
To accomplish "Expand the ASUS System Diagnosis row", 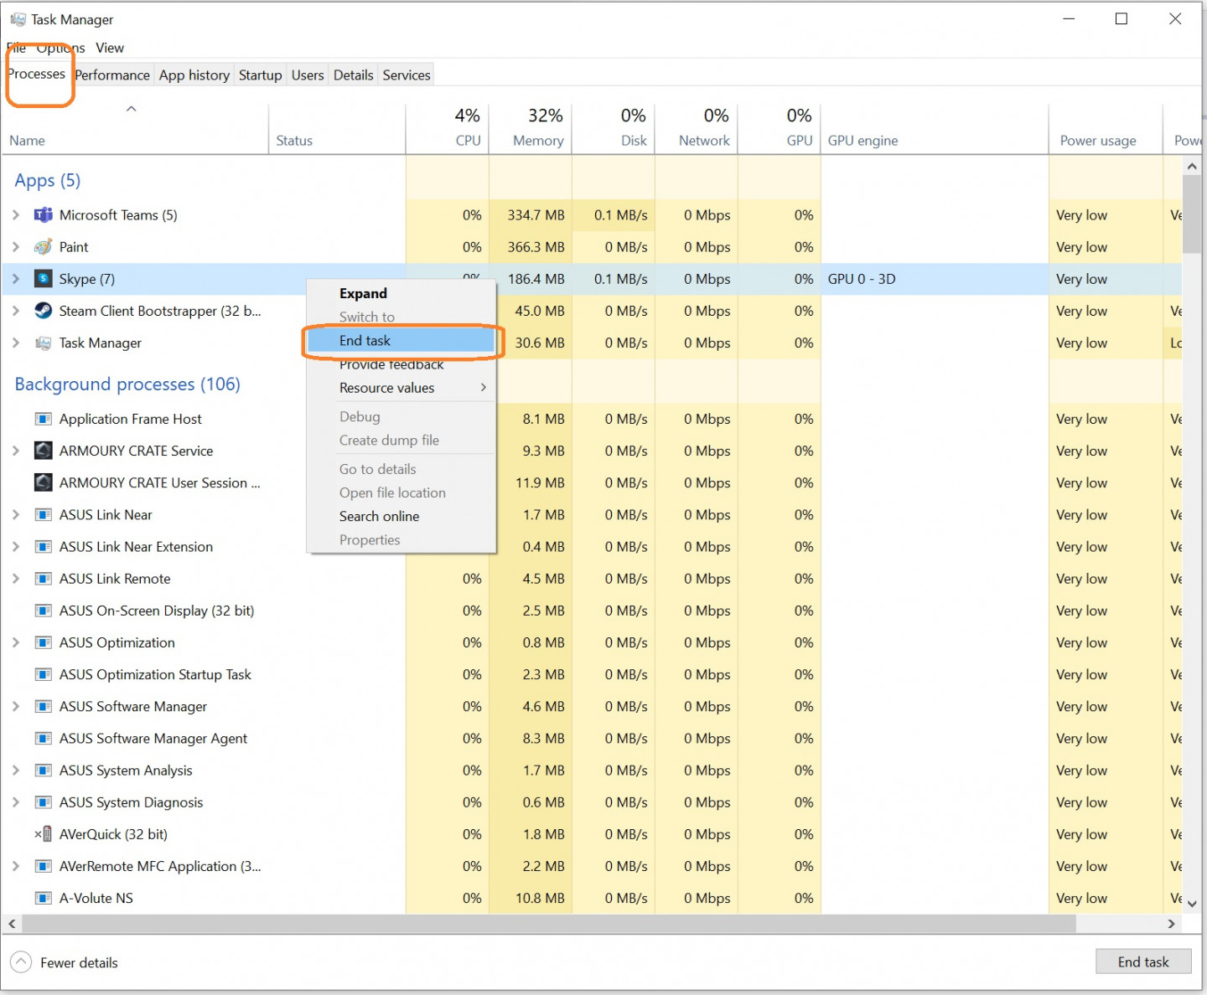I will pos(15,802).
